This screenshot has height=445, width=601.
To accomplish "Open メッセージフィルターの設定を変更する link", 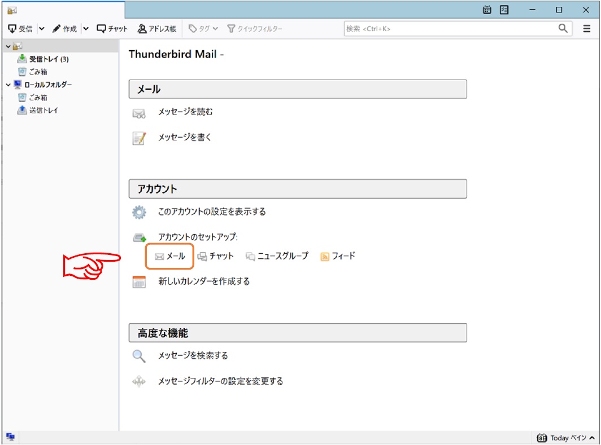I will click(221, 381).
